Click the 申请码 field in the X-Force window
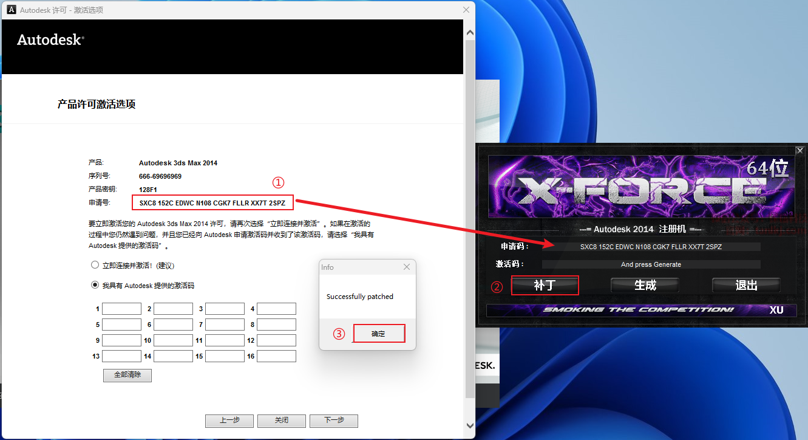 [651, 247]
